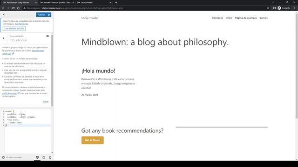Click the Sticky-Header site title in preview
Viewport: 298px width, 167px height.
click(90, 18)
